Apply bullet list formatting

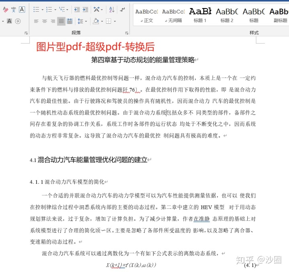(36, 9)
